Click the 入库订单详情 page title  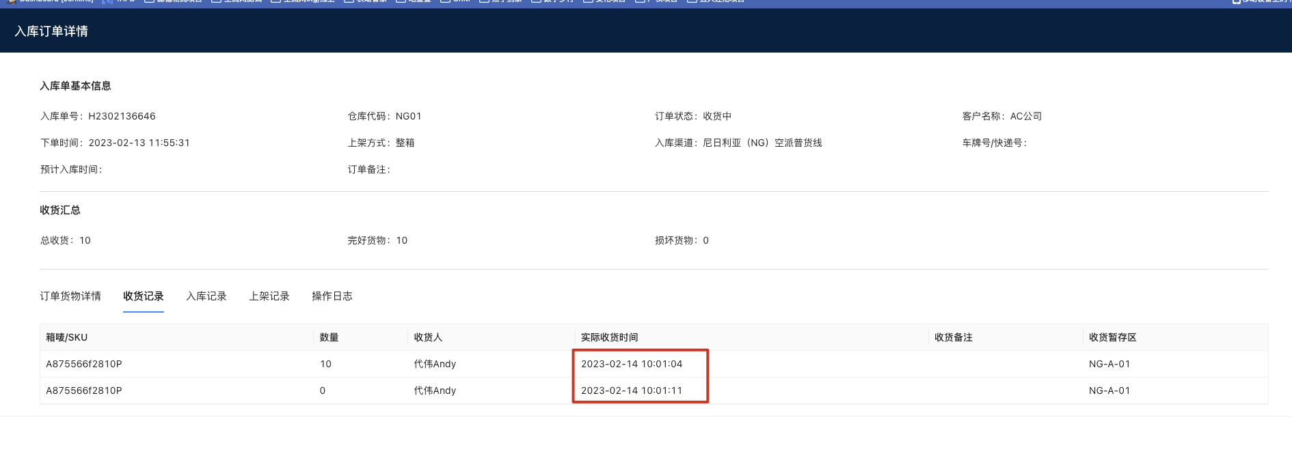coord(51,31)
